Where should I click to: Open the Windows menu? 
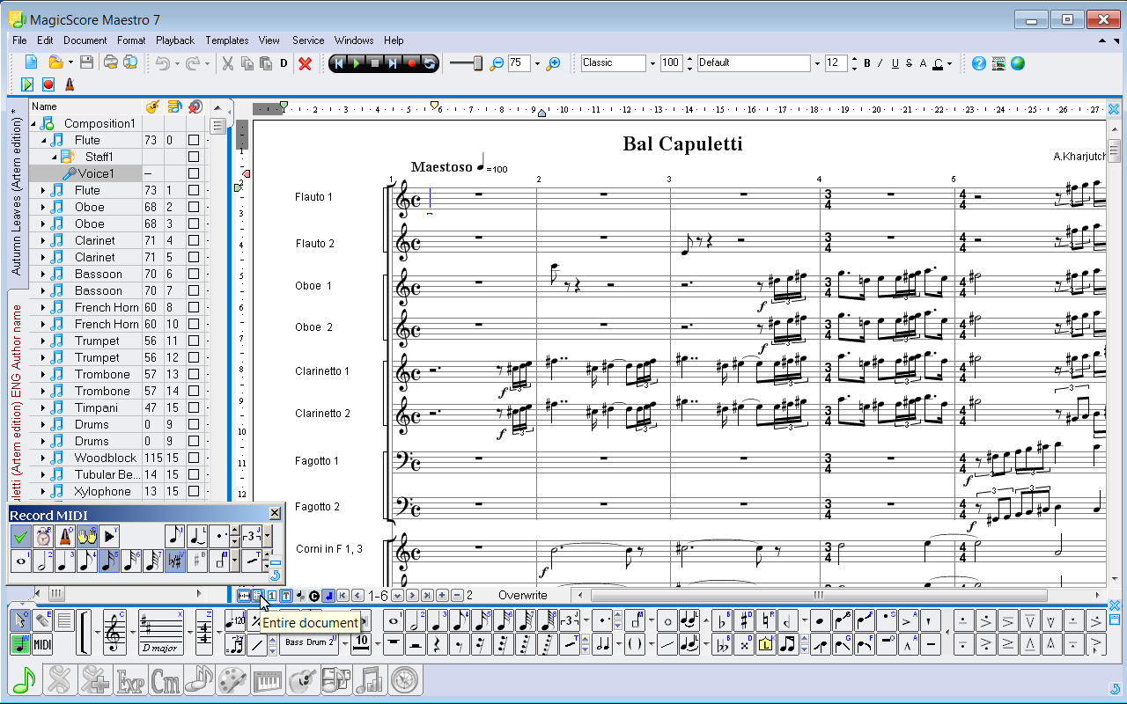[x=354, y=40]
